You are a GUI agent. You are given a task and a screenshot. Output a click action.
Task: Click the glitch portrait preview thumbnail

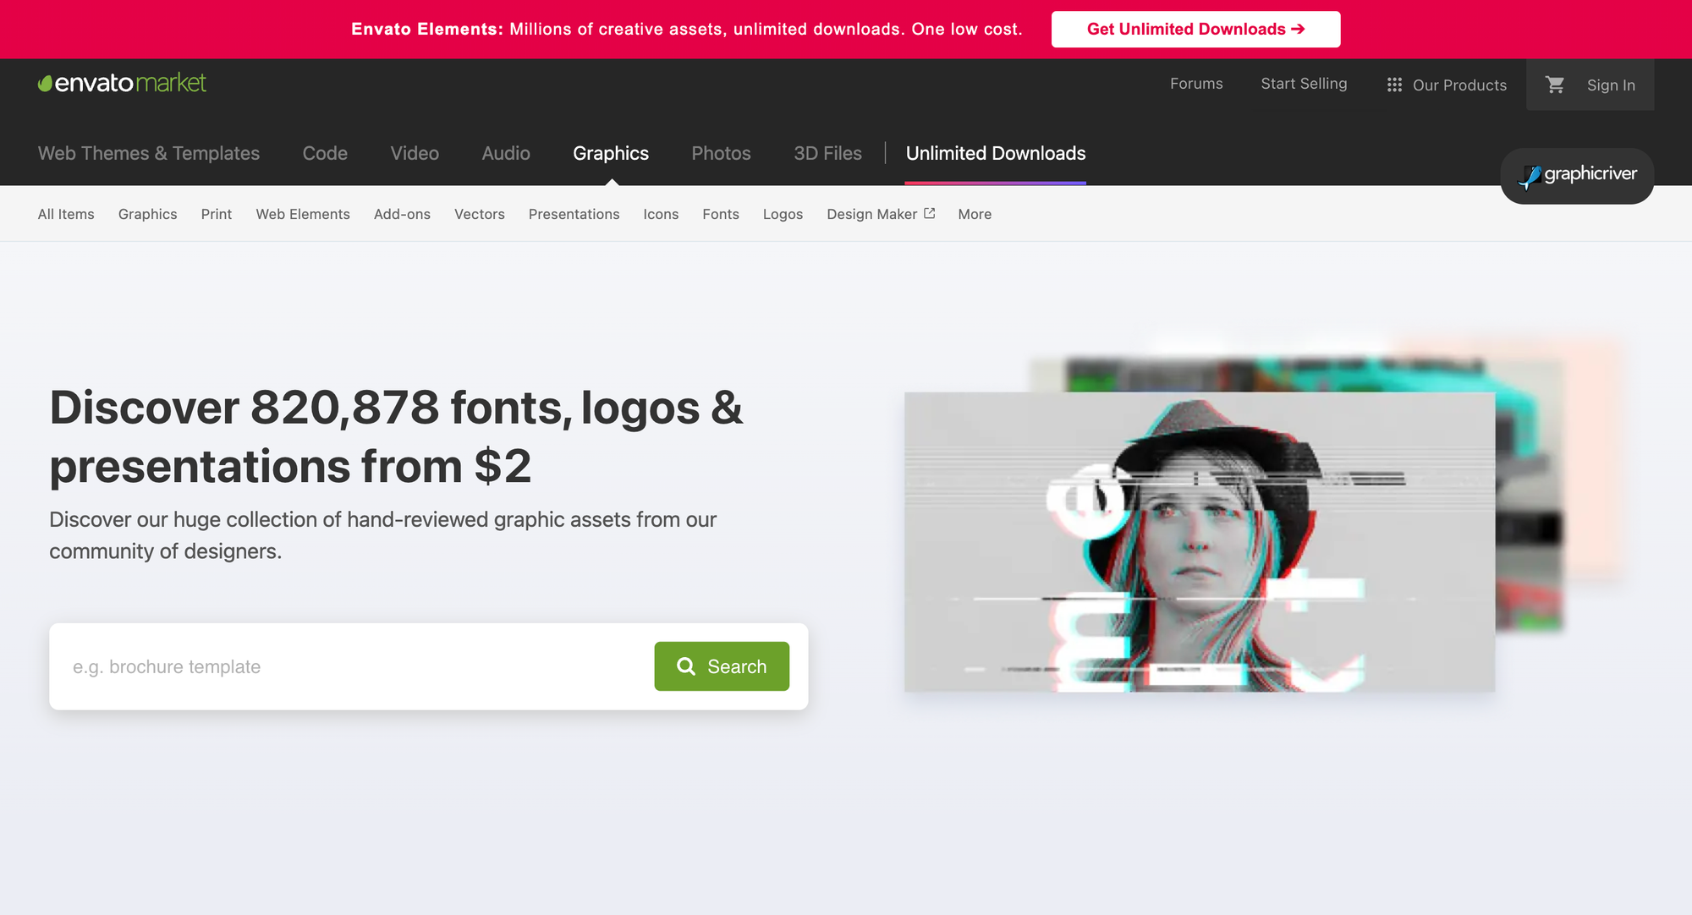point(1199,541)
